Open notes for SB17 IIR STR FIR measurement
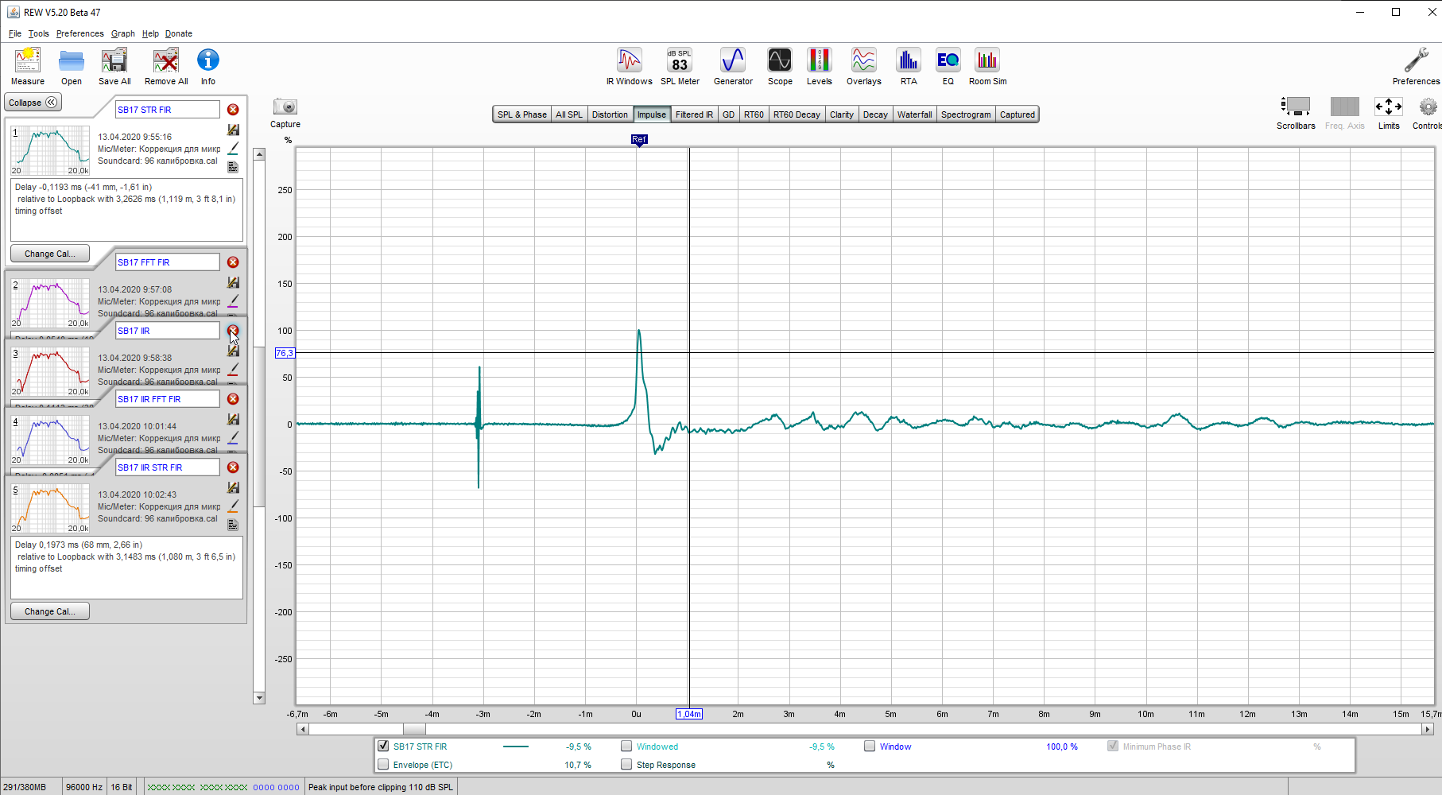 click(233, 525)
